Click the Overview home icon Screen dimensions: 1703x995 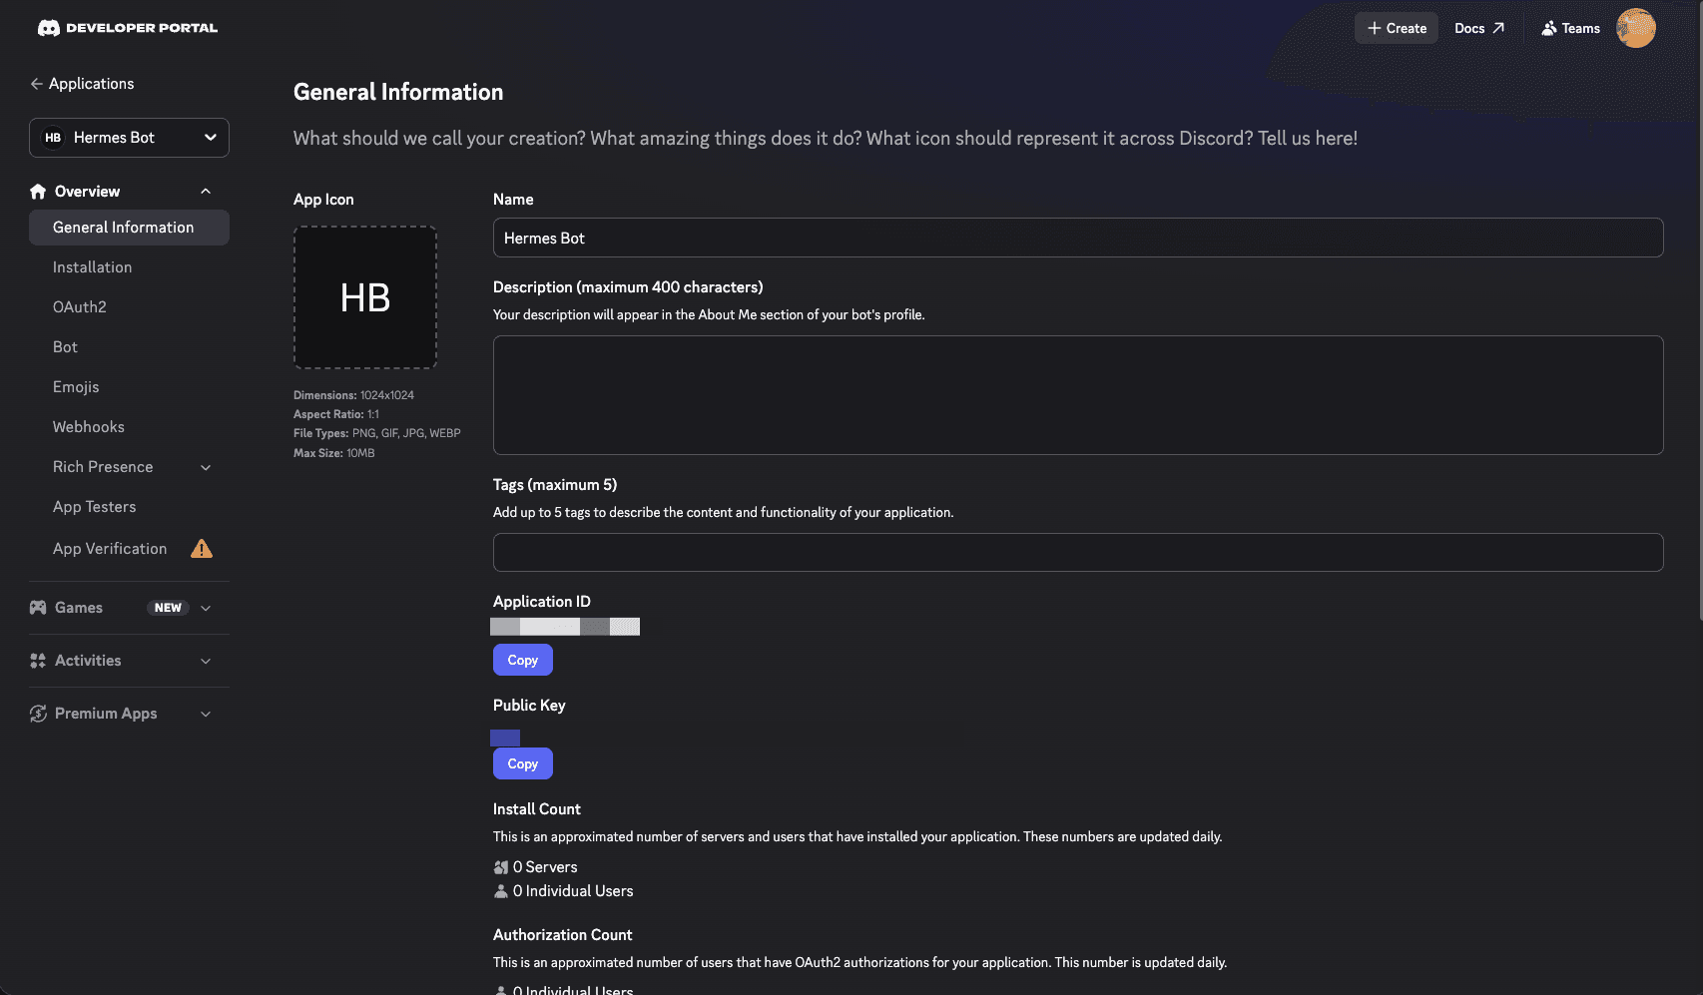[x=38, y=192]
